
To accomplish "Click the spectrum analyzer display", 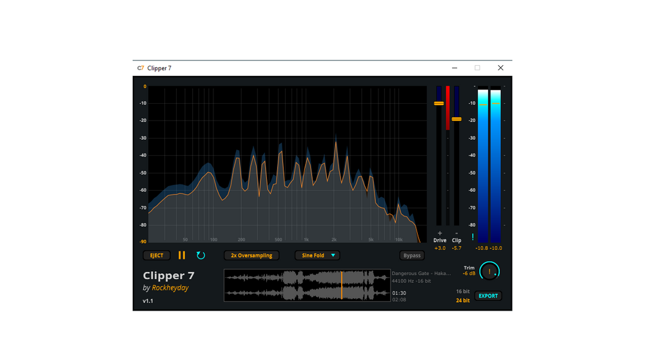I will click(287, 164).
